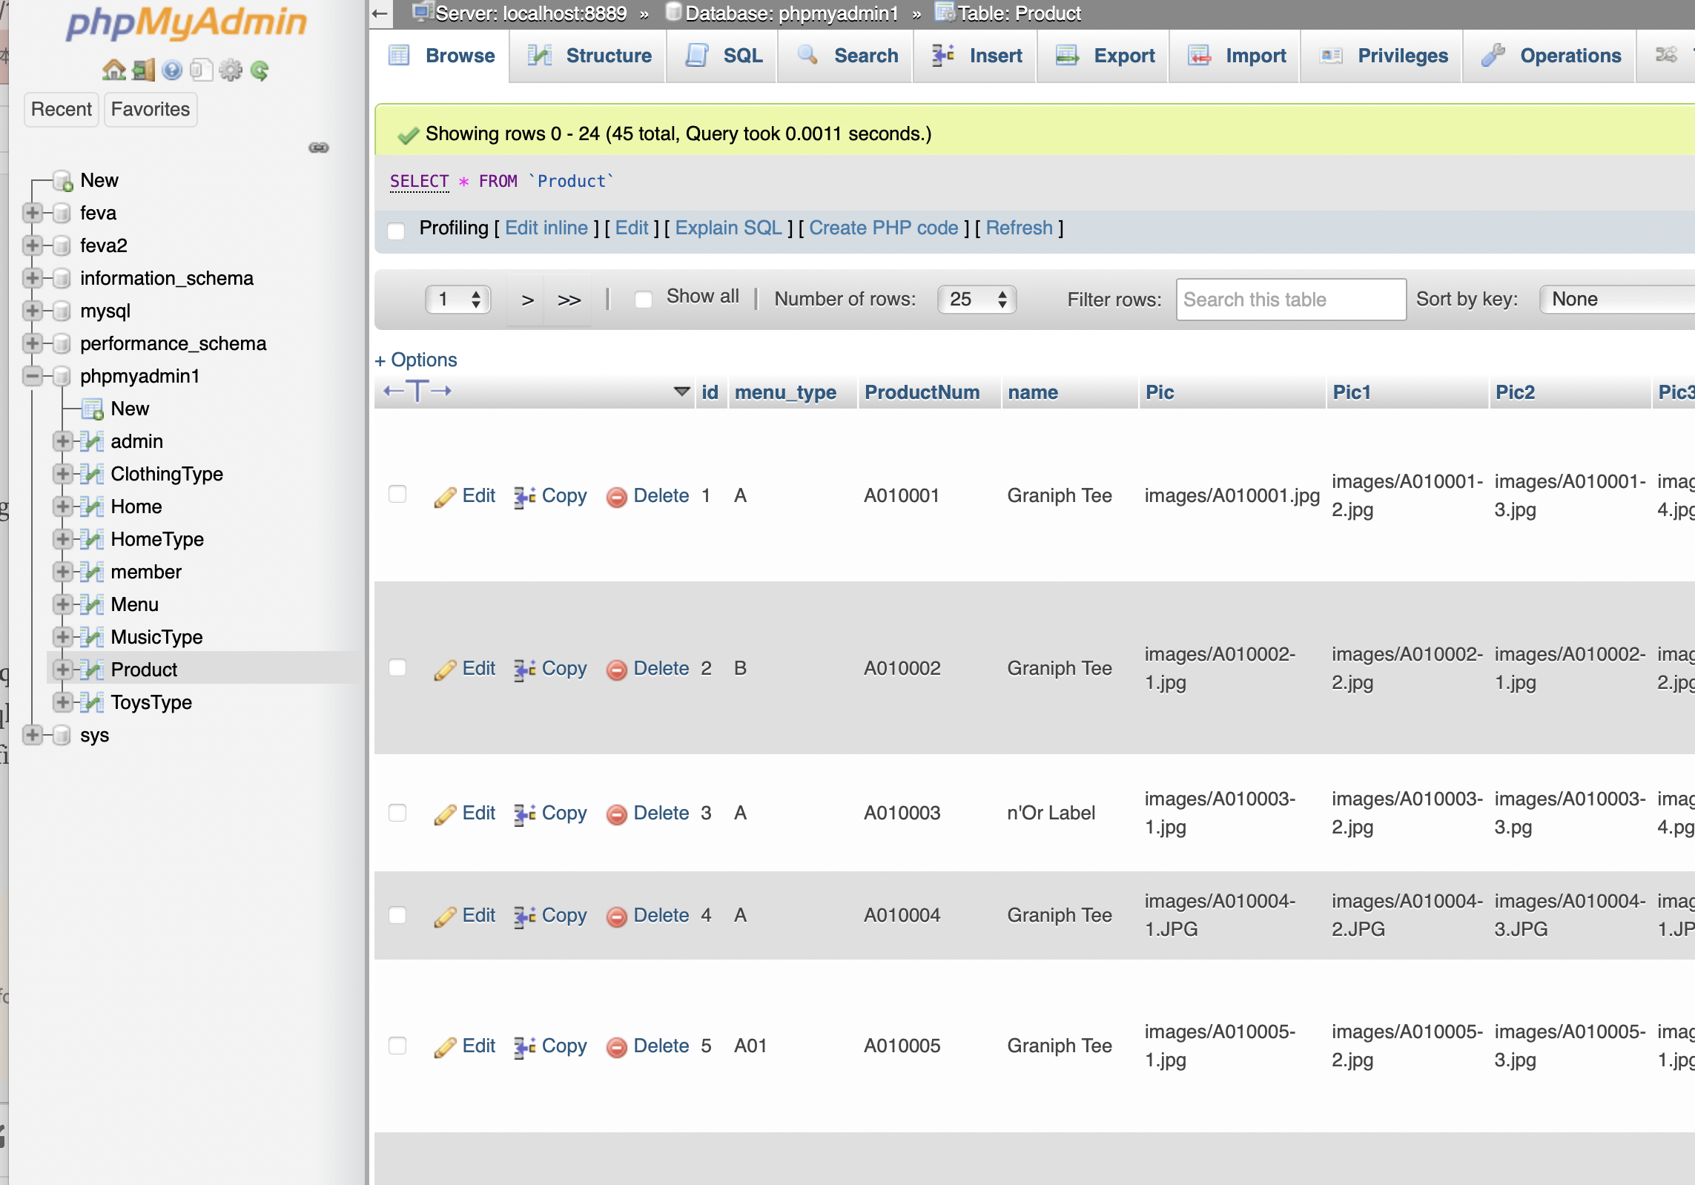Viewport: 1695px width, 1185px height.
Task: Click the Refresh link in the query bar
Action: pyautogui.click(x=1020, y=228)
